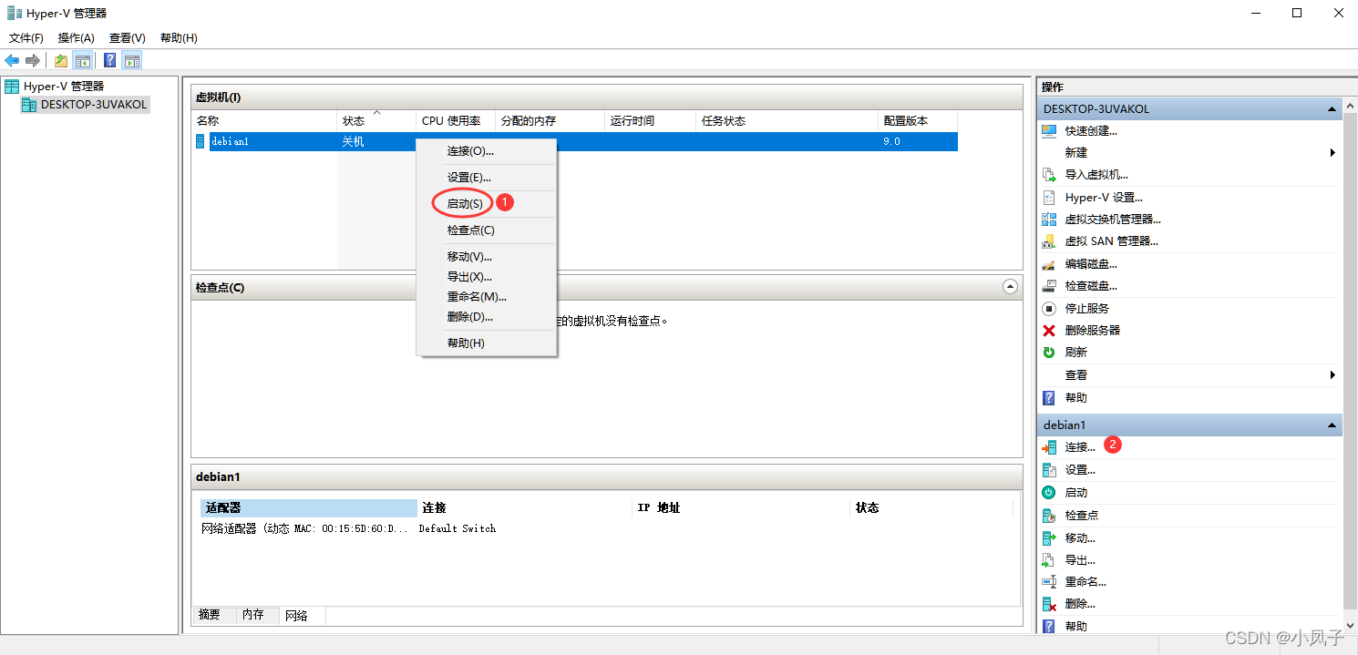Select DESKTOP-3UVAKOL node in the console tree
Screen dimensions: 1358x655
click(x=93, y=105)
